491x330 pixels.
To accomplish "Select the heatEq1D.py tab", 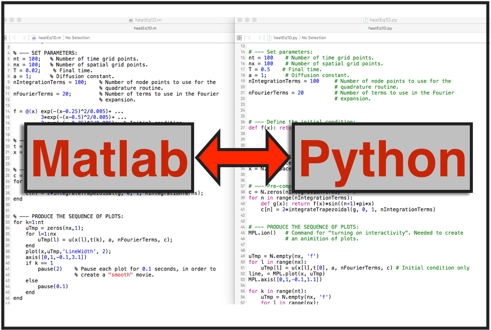I will [380, 28].
